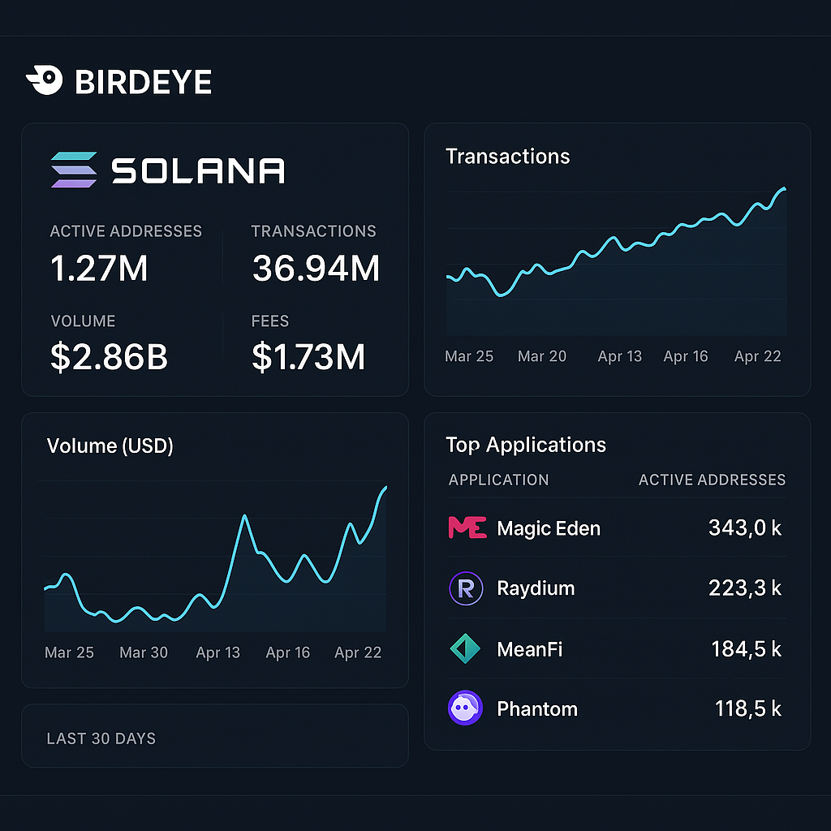The width and height of the screenshot is (831, 831).
Task: Open the LAST 30 DAYS range selector
Action: click(101, 738)
